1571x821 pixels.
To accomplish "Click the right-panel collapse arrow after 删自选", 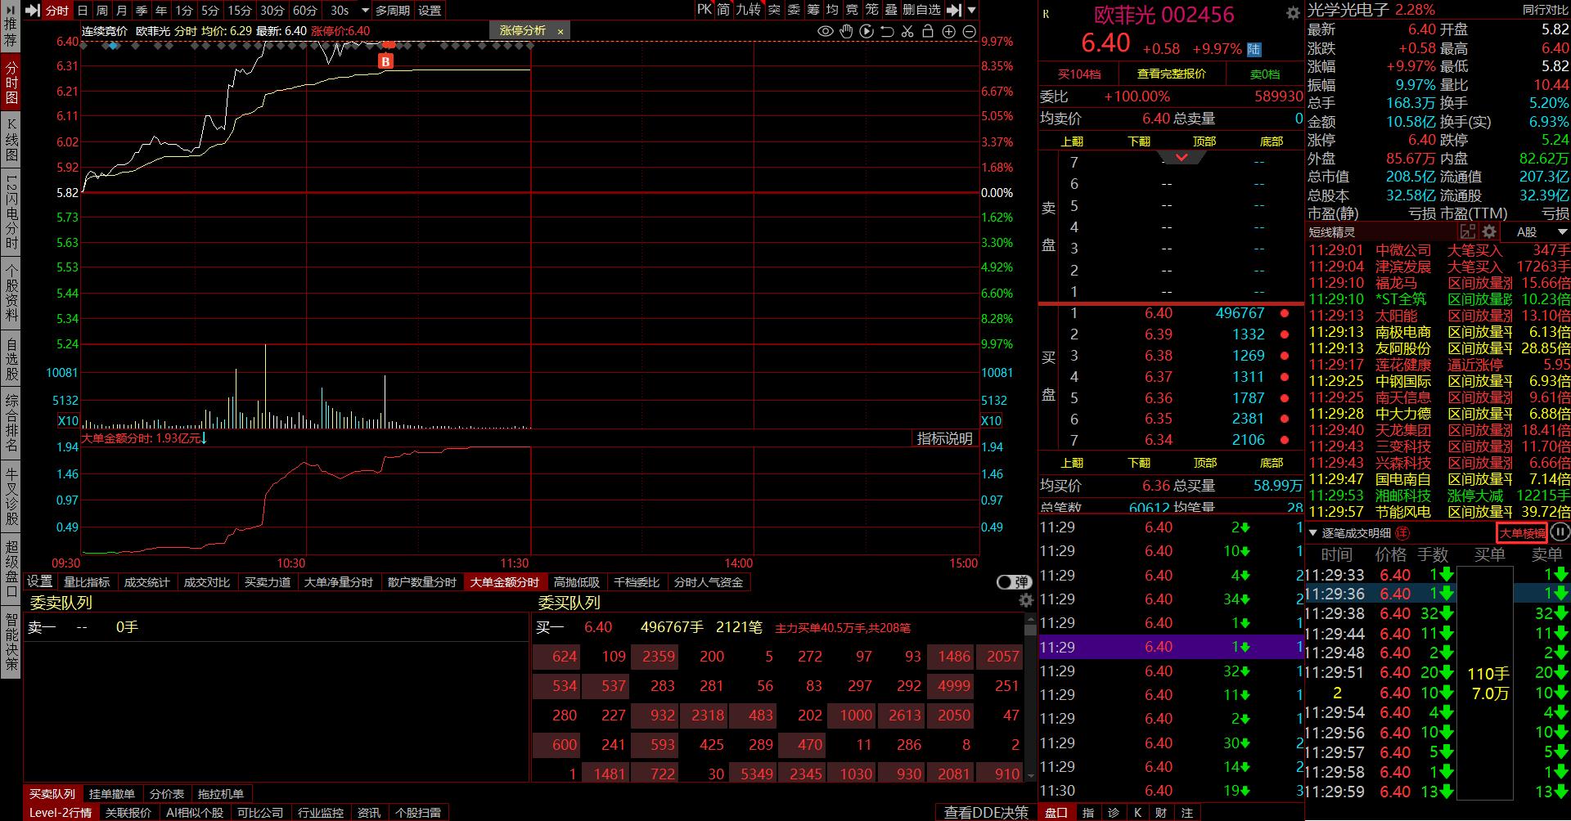I will (954, 10).
